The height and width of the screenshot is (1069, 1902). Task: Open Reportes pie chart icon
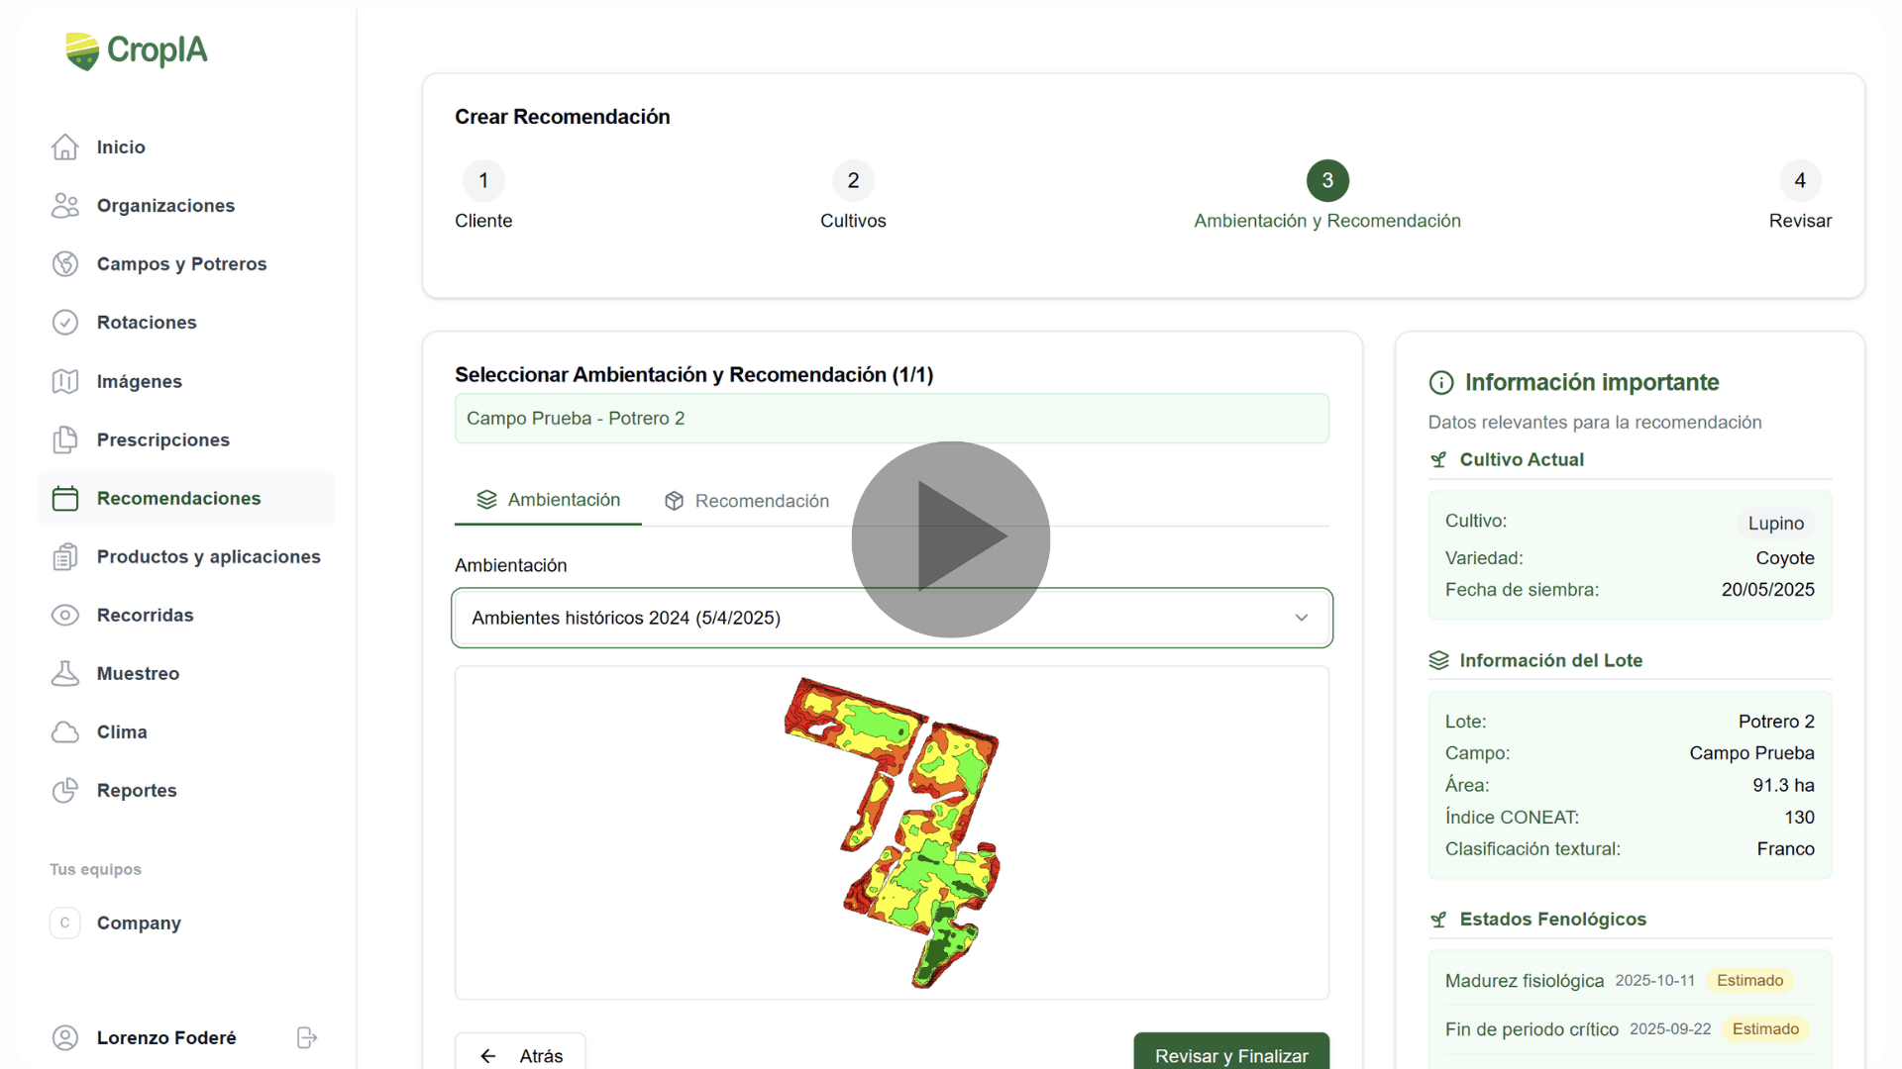65,790
